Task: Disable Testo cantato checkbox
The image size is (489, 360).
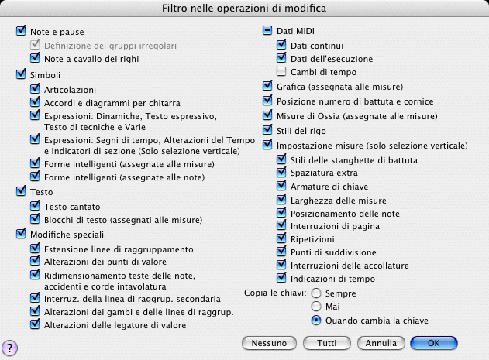Action: 35,205
